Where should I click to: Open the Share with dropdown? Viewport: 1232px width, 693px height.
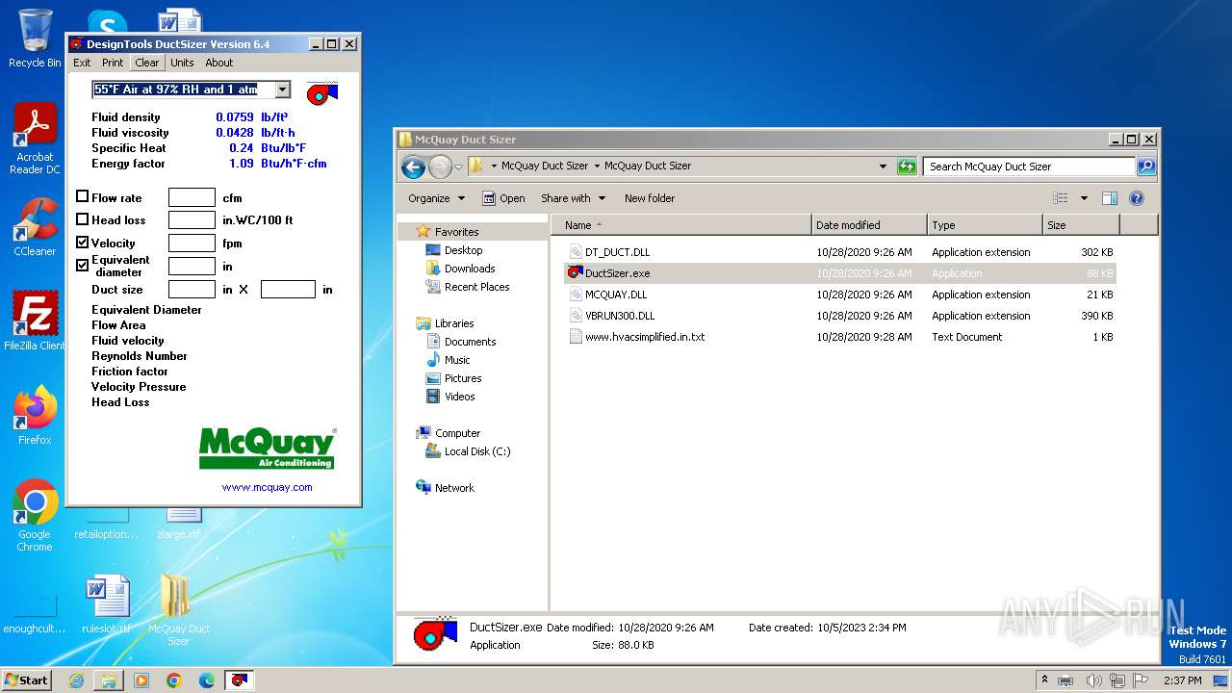click(574, 198)
